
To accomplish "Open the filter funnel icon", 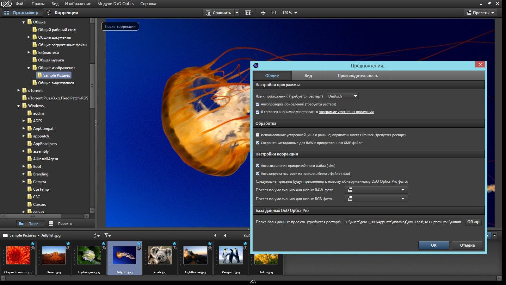I will 108,235.
